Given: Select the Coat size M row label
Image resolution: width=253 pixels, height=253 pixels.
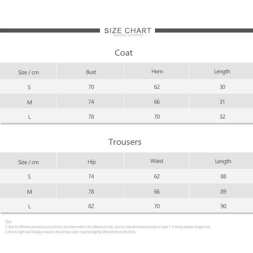Looking at the screenshot, I should coord(29,102).
